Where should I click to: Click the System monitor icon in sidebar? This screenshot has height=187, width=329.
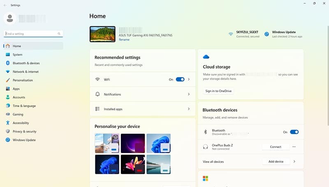8,55
